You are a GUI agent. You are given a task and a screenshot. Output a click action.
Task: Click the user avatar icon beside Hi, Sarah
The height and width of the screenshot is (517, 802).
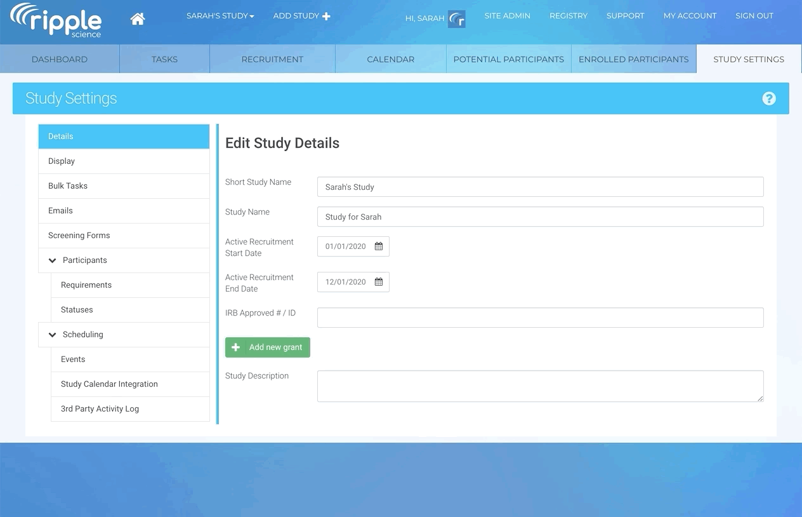coord(456,19)
